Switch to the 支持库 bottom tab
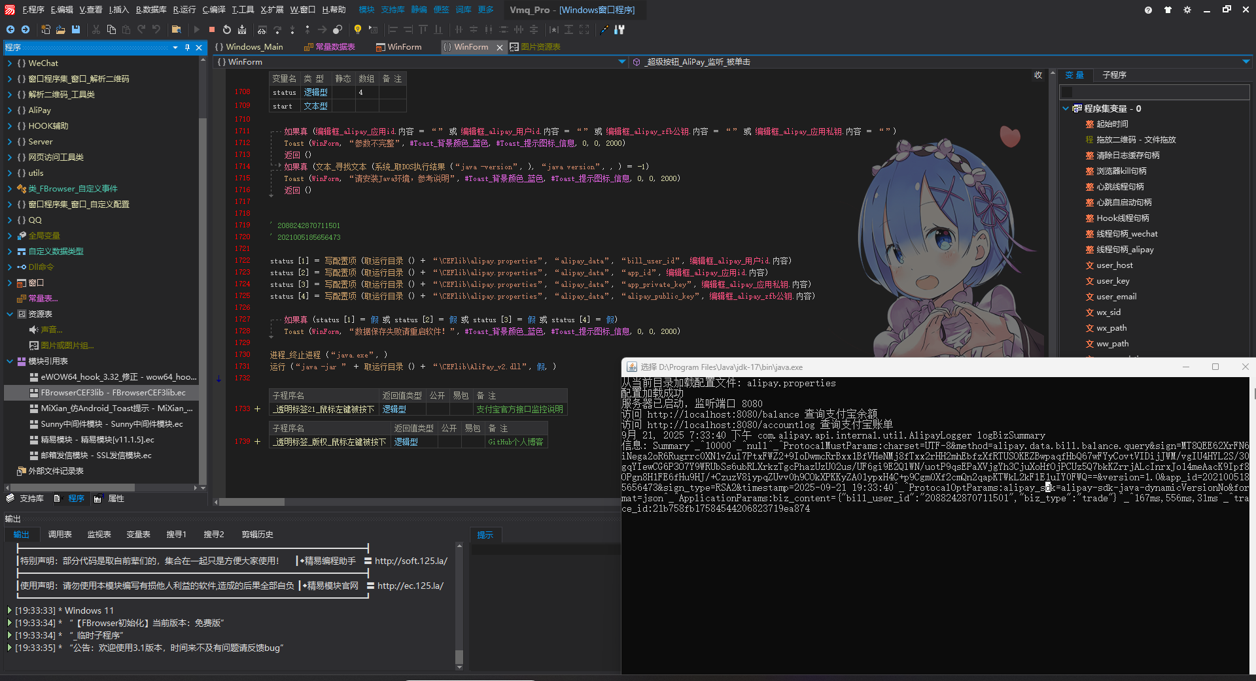 coord(25,499)
